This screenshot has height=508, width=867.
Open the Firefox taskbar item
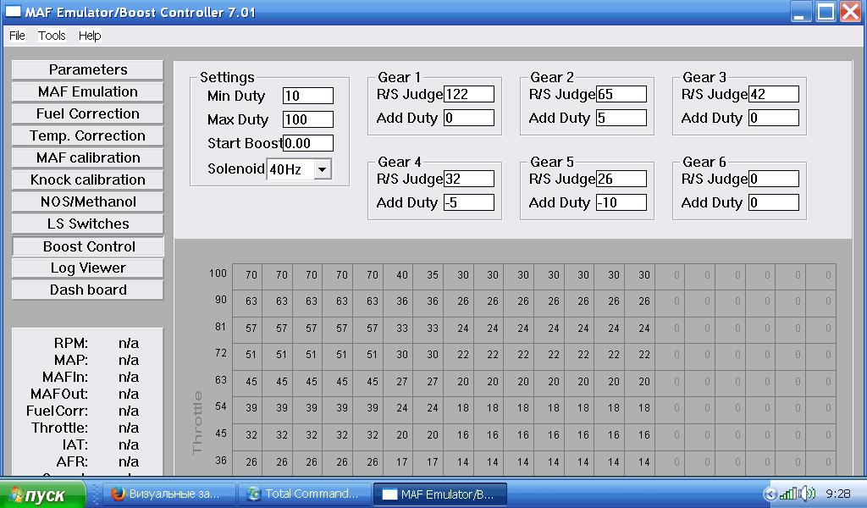click(x=167, y=494)
